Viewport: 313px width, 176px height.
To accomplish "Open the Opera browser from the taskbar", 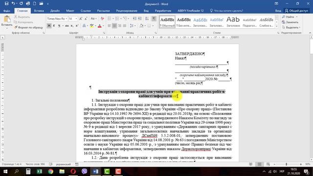I will click(73, 172).
